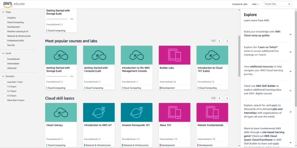
Task: Tick the More than 5 hours checkbox
Action: tap(5, 100)
